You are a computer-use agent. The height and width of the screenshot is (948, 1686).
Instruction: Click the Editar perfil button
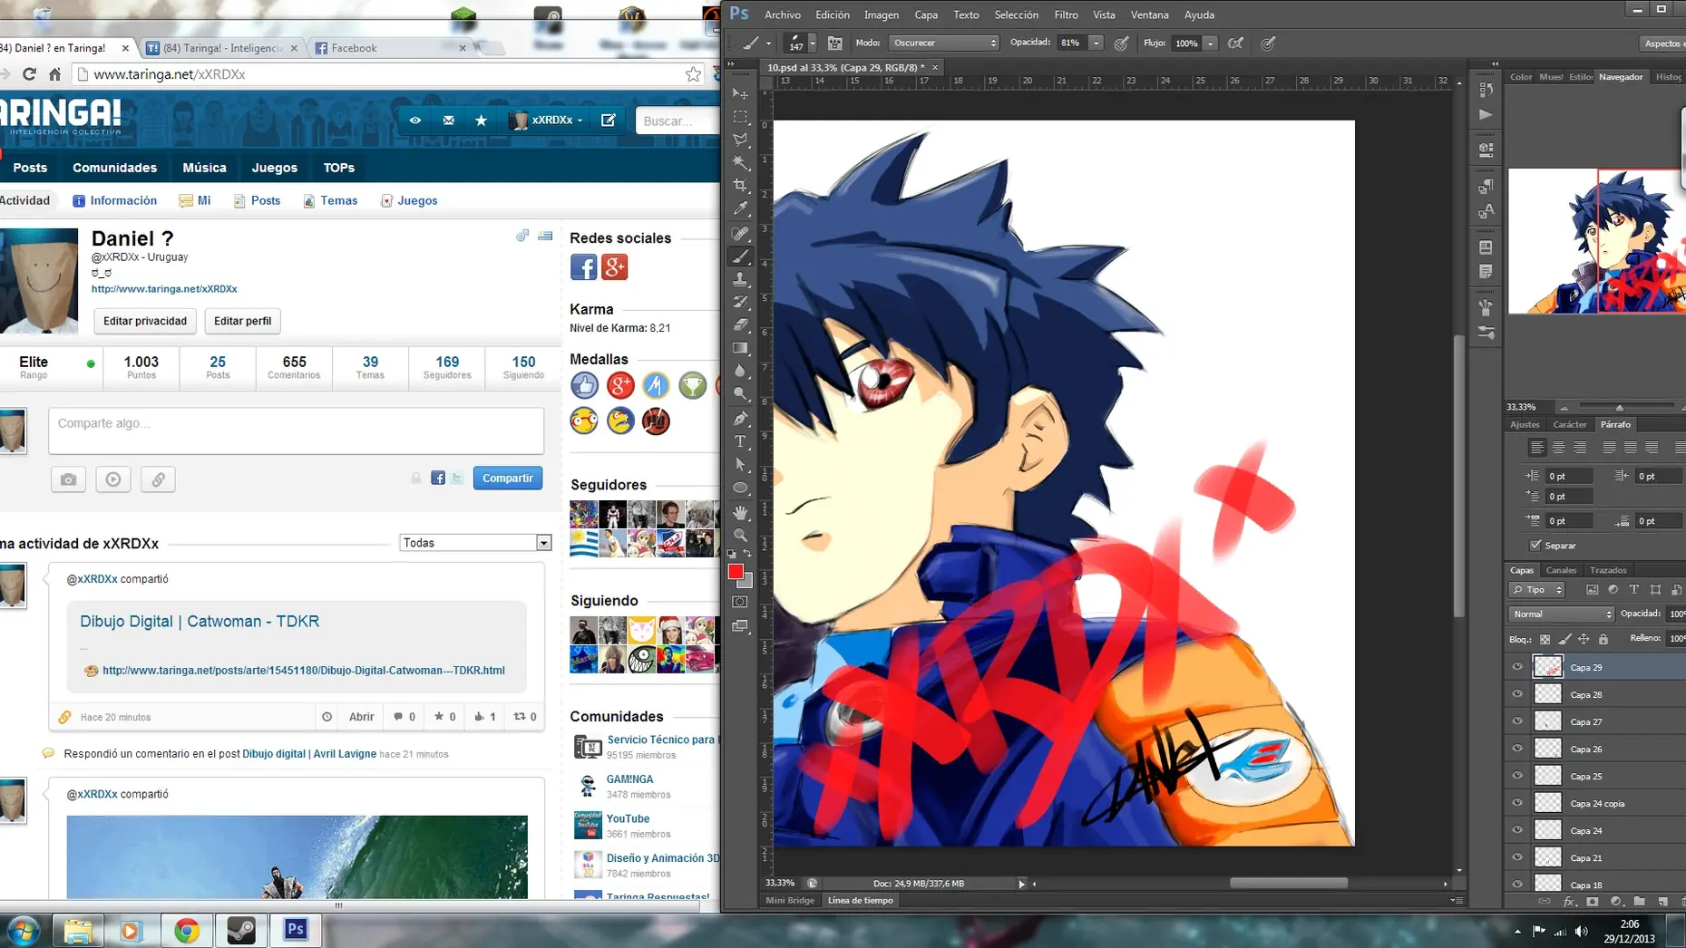click(x=242, y=321)
